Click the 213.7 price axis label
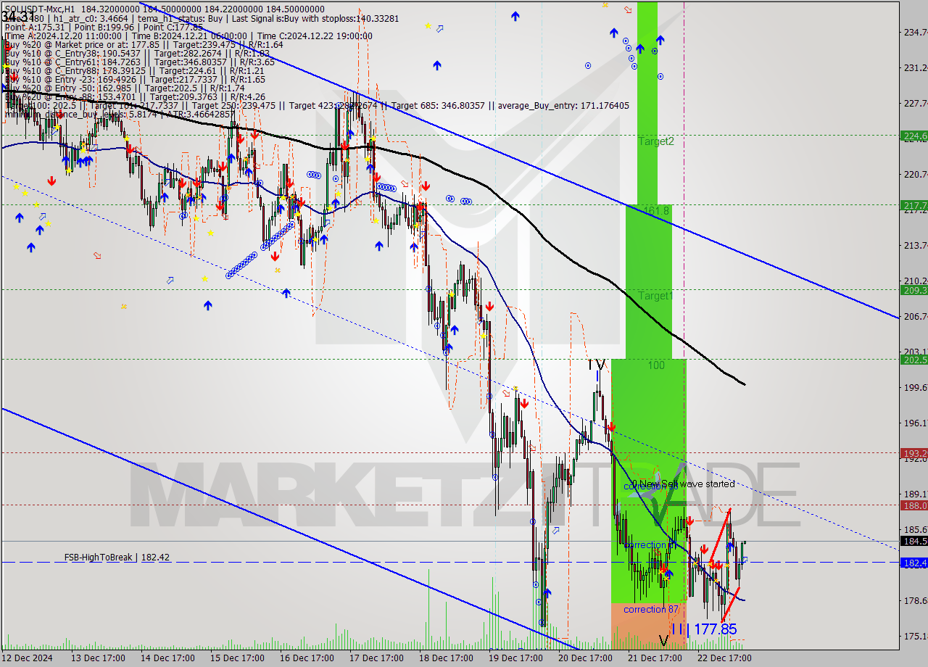928x667 pixels. pyautogui.click(x=915, y=245)
